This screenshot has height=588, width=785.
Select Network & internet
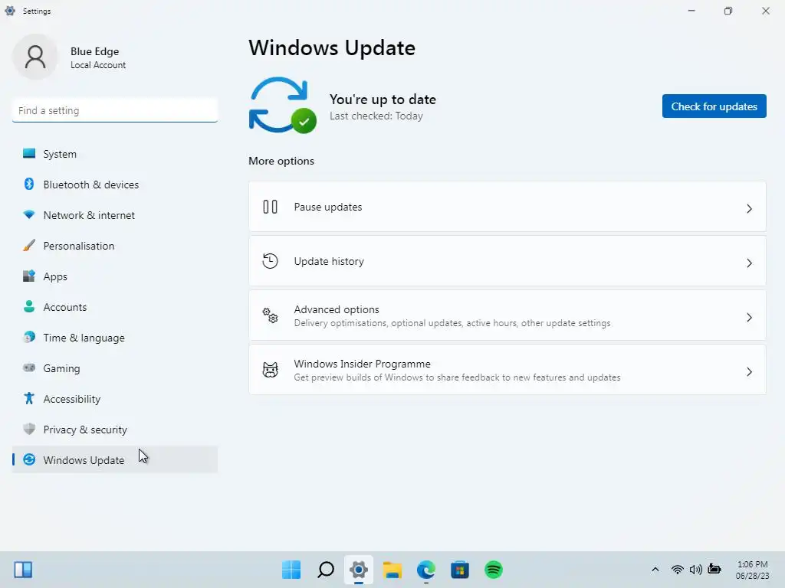(x=115, y=214)
